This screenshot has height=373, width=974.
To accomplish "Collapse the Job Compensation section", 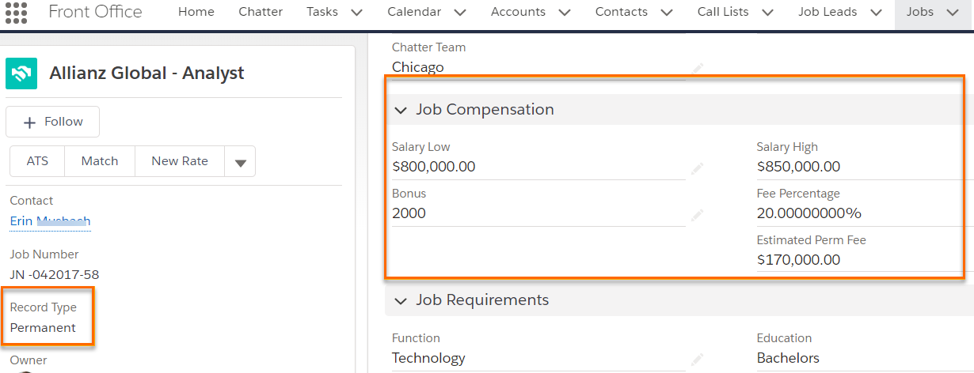I will coord(401,111).
